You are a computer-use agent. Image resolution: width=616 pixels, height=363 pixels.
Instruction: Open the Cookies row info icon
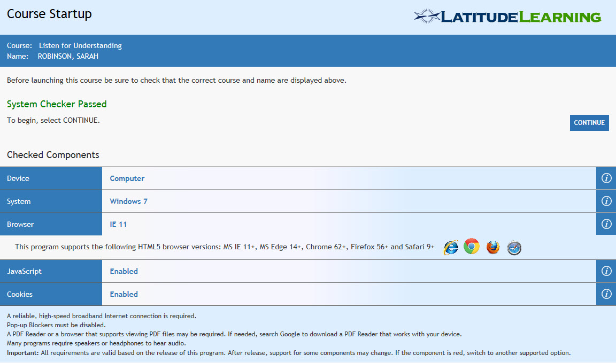pyautogui.click(x=606, y=294)
